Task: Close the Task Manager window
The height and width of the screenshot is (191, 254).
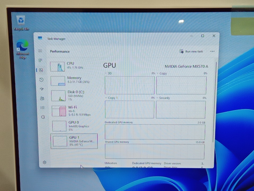Action: click(x=214, y=36)
